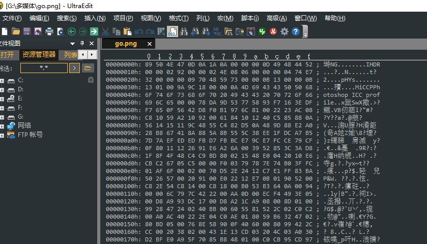The width and height of the screenshot is (427, 244).
Task: Toggle hex edit mode icon
Action: point(173,31)
